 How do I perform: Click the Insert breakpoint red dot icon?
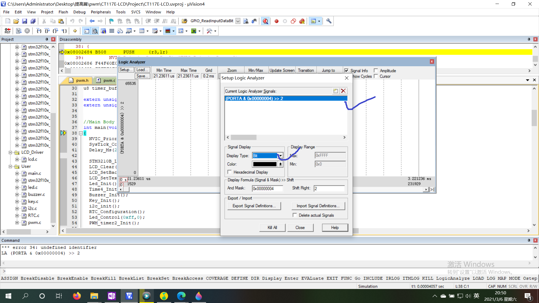(277, 21)
